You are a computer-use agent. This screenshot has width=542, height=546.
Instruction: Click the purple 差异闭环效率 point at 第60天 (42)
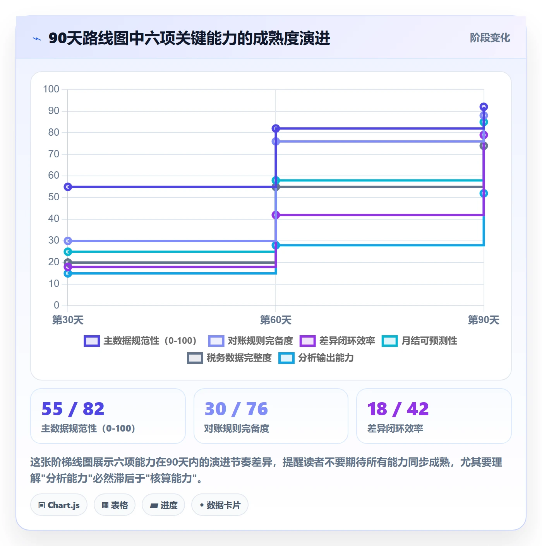click(276, 215)
